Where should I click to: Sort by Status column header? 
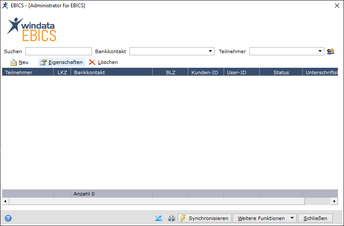[x=281, y=72]
